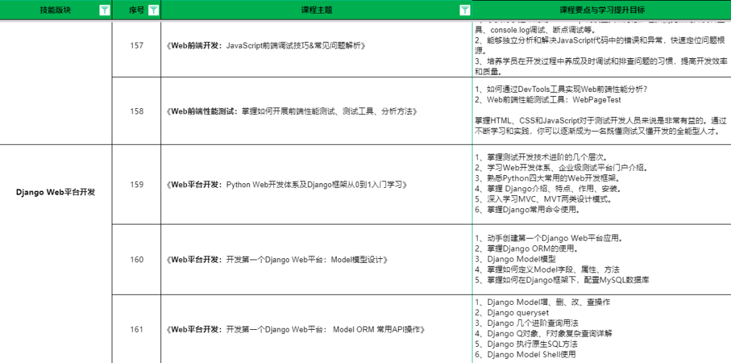Select the 课程要点与学习提升目标 column header
The width and height of the screenshot is (731, 363).
click(x=602, y=10)
